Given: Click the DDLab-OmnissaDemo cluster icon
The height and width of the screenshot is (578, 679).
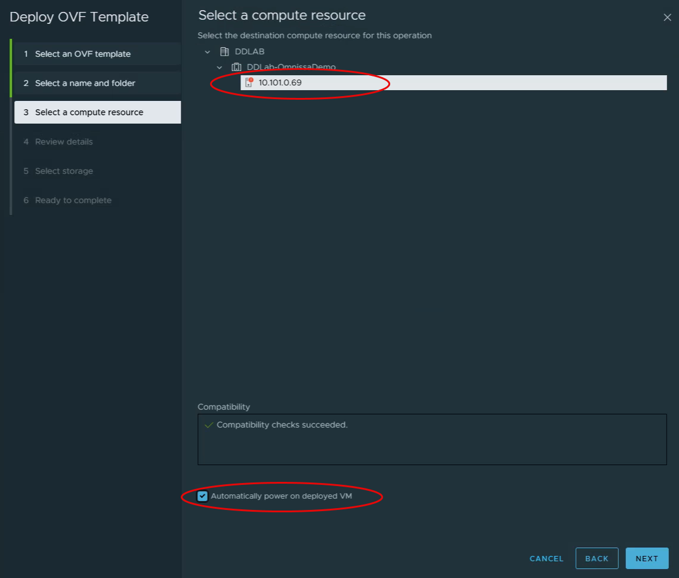Looking at the screenshot, I should tap(236, 67).
